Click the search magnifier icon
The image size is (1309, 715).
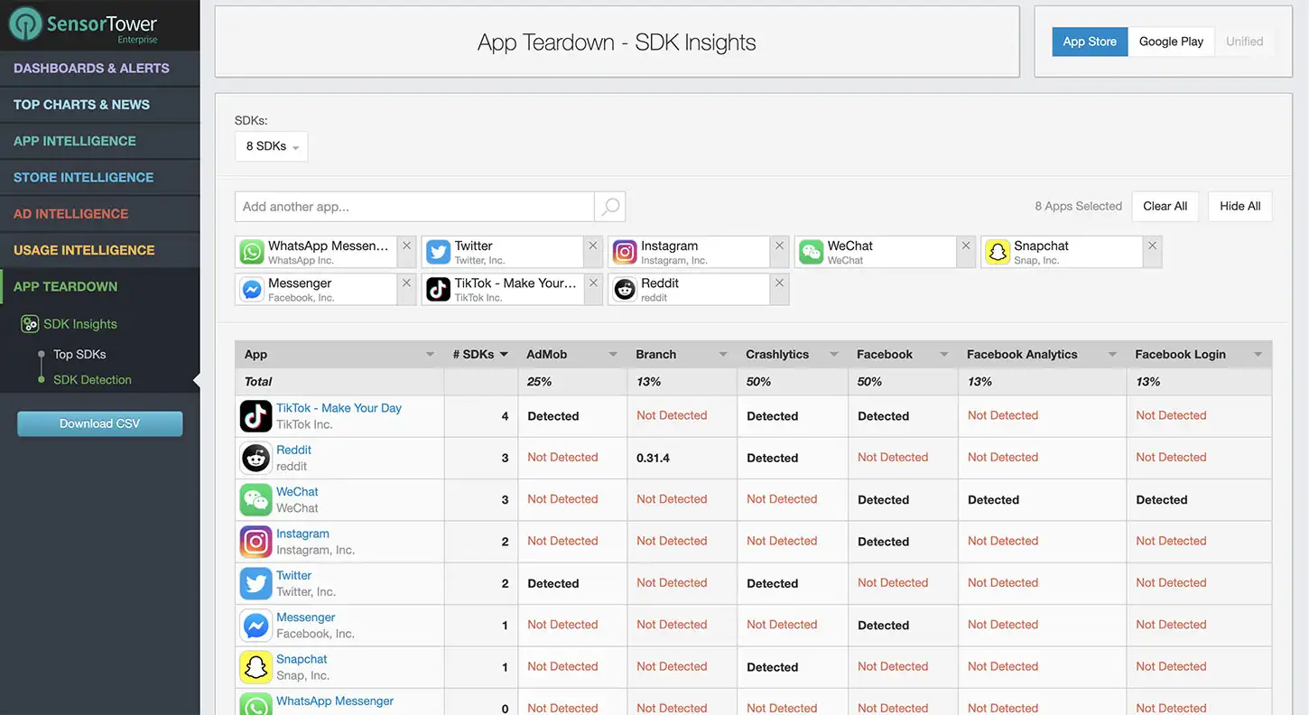[x=610, y=207]
